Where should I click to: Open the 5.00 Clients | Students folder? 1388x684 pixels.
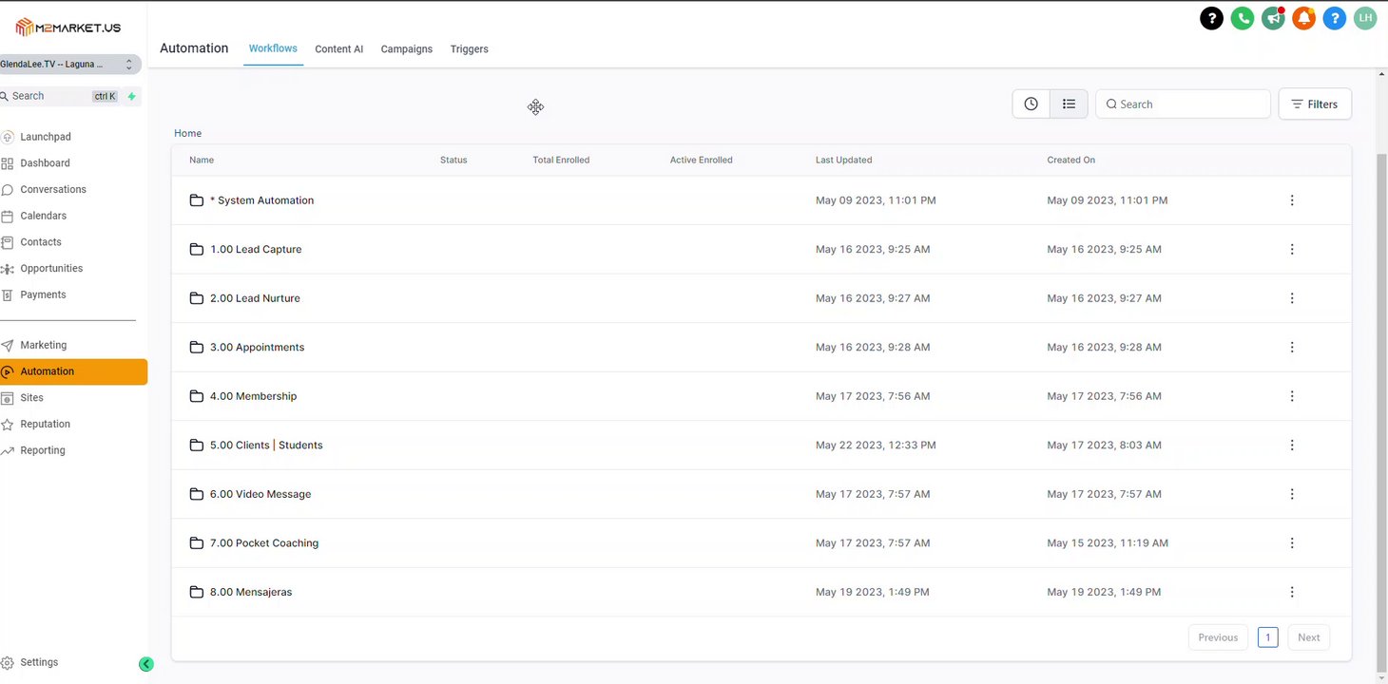pyautogui.click(x=266, y=445)
